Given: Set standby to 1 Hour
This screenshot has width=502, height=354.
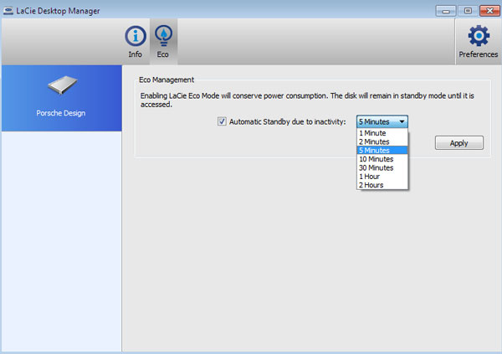Looking at the screenshot, I should pos(369,177).
